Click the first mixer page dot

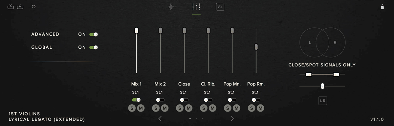[x=190, y=118]
